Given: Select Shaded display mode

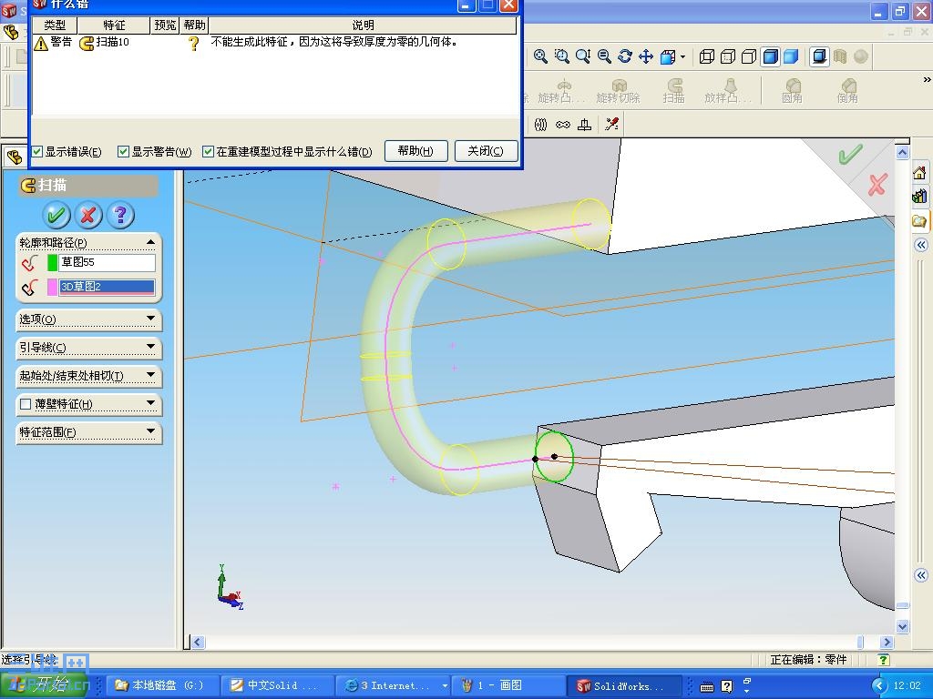Looking at the screenshot, I should [x=791, y=56].
